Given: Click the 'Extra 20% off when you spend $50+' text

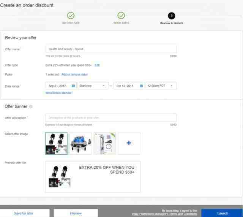Looking at the screenshot, I should [x=68, y=65].
